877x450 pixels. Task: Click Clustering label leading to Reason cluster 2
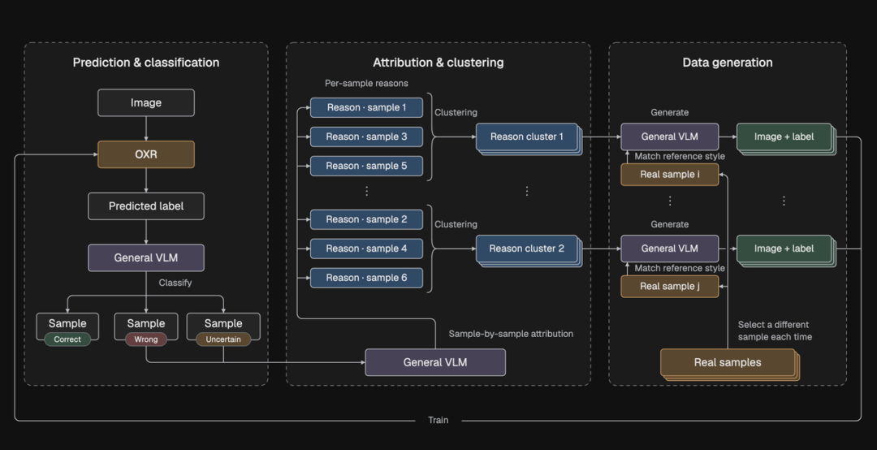pyautogui.click(x=456, y=224)
